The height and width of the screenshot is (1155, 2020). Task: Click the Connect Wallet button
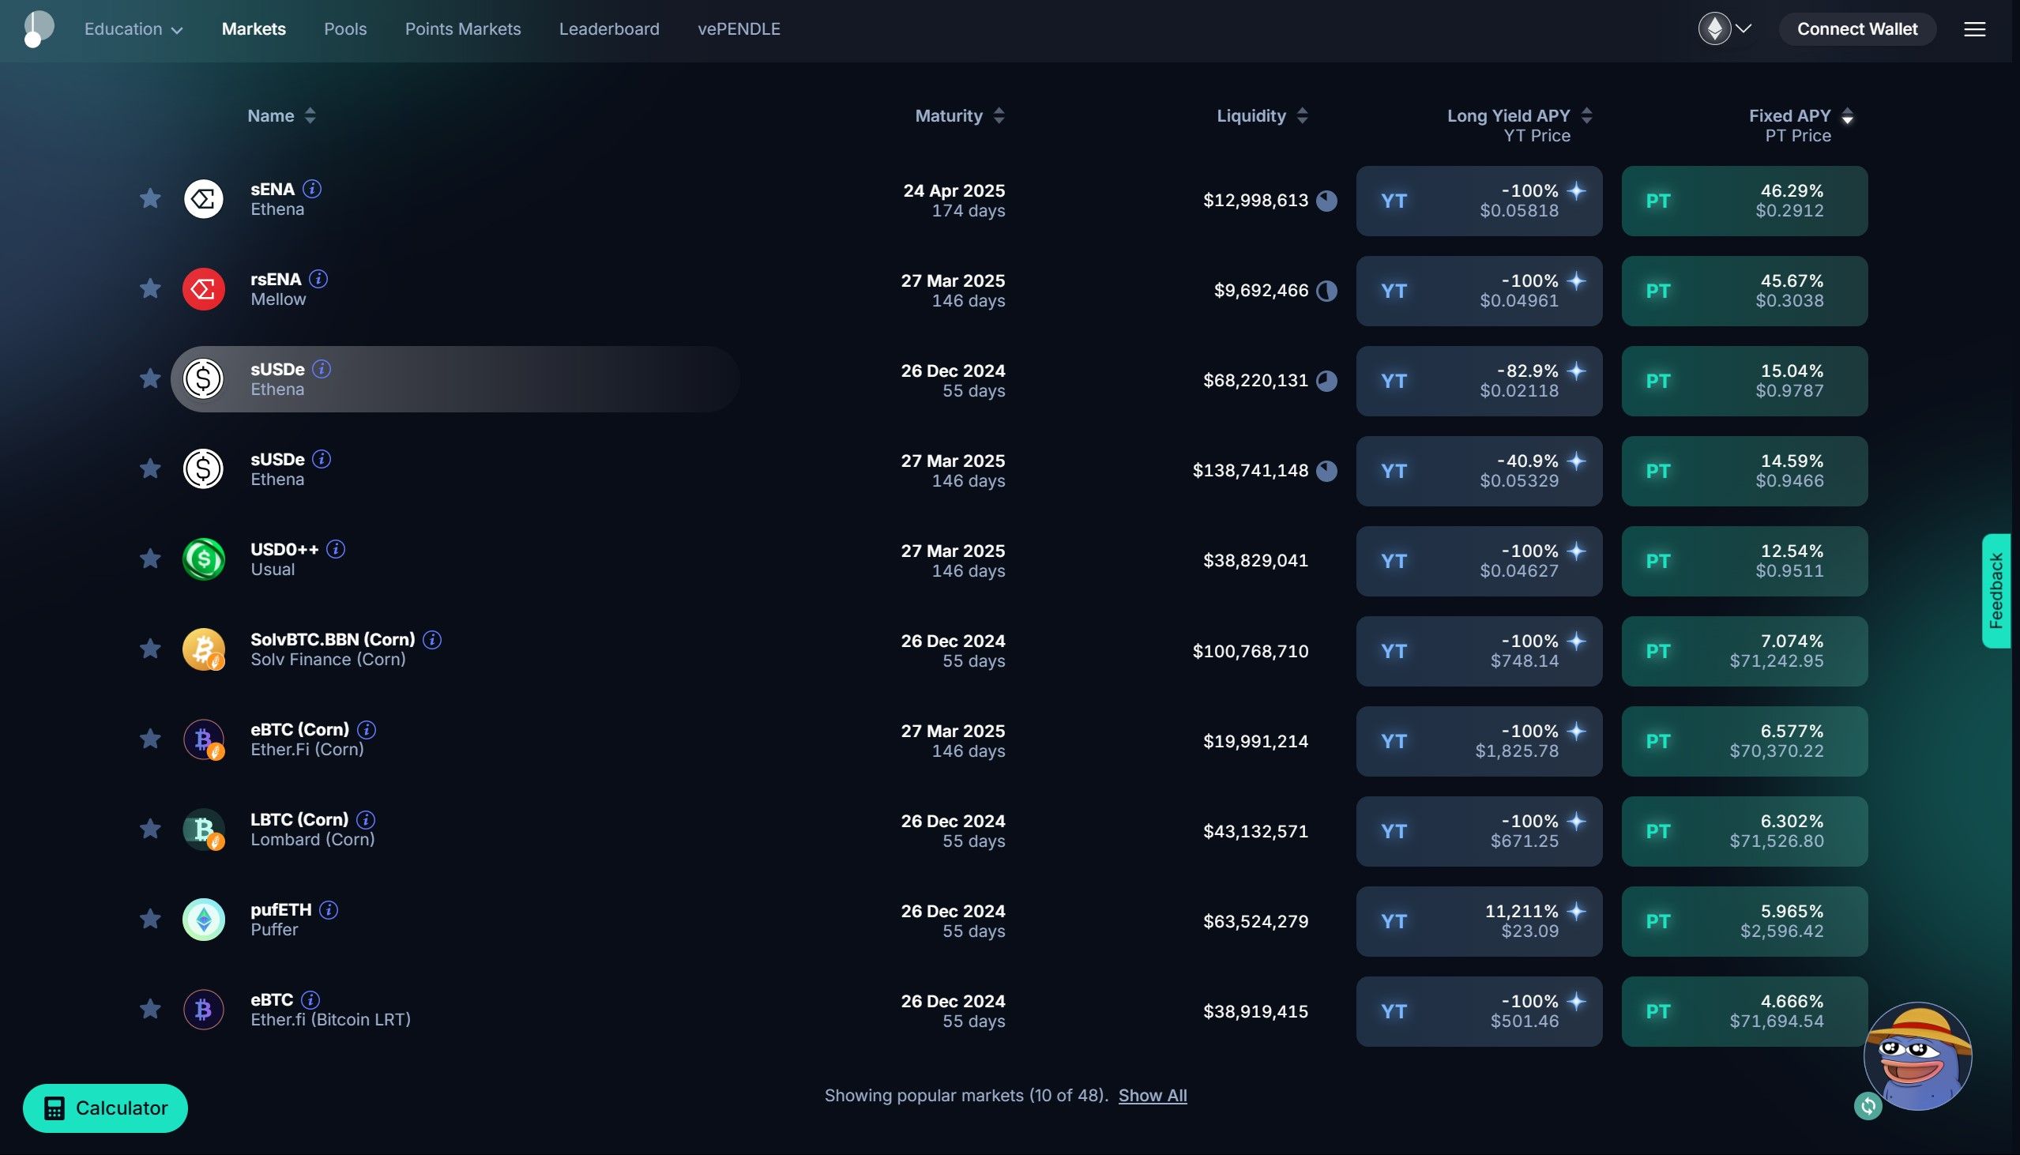[1856, 29]
